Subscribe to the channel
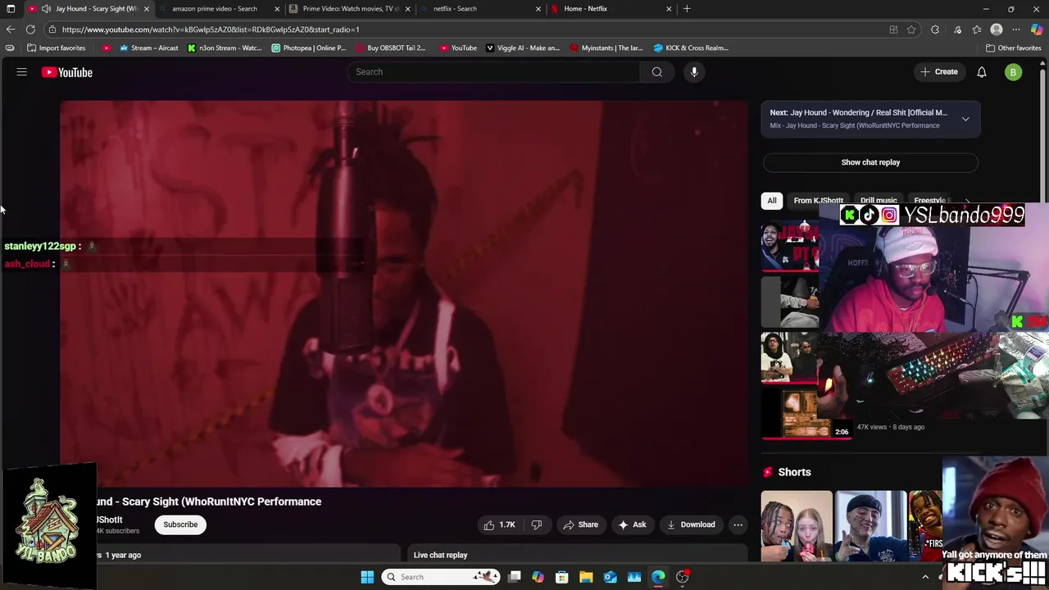 180,524
